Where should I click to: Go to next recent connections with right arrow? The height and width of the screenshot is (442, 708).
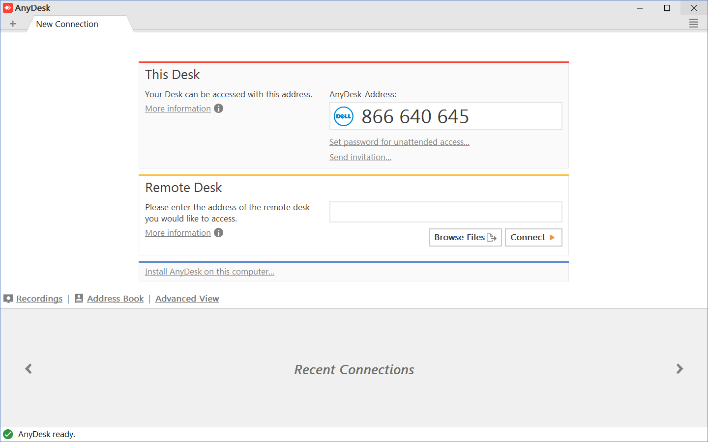(679, 369)
